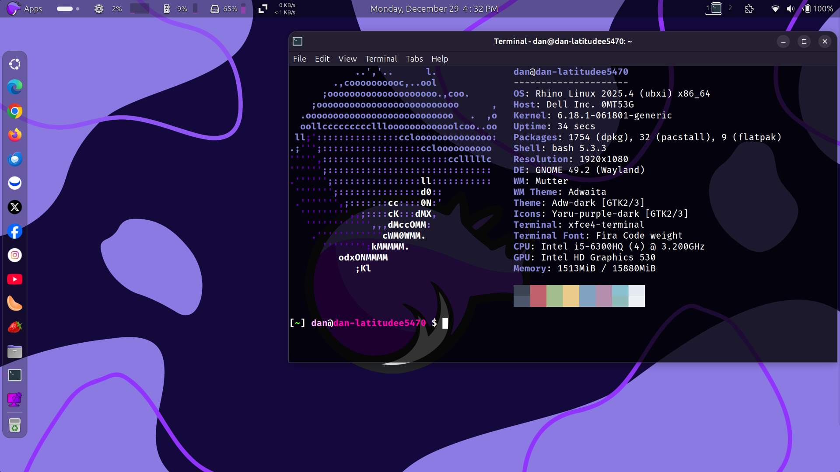
Task: Open the View menu
Action: click(x=347, y=59)
